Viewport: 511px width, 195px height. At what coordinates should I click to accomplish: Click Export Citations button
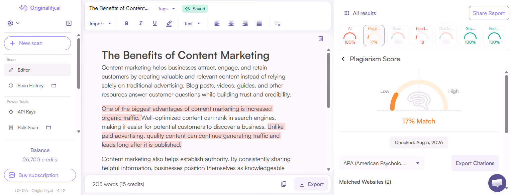(475, 163)
